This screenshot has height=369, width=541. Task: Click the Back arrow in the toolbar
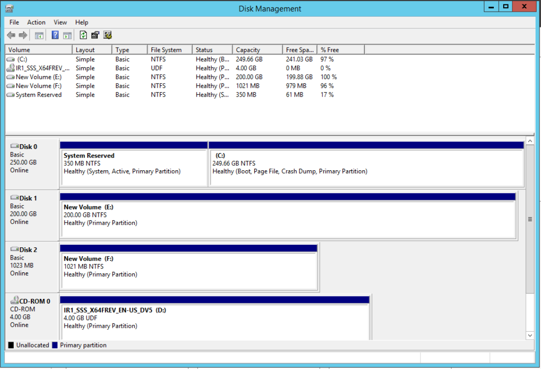point(11,35)
